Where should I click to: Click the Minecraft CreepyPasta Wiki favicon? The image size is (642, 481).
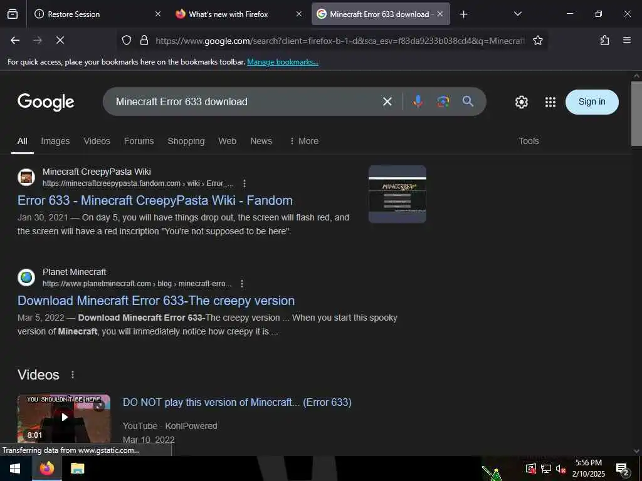point(26,177)
